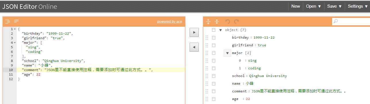
Task: Fold major array at line 4 arrow
Action: point(15,43)
